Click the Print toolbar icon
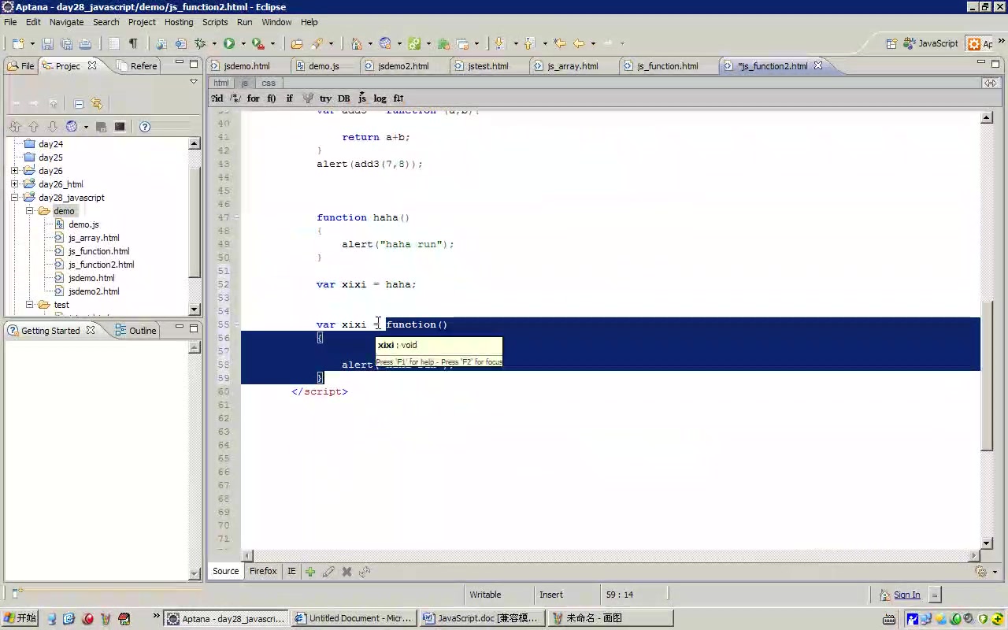This screenshot has height=630, width=1008. [x=85, y=44]
